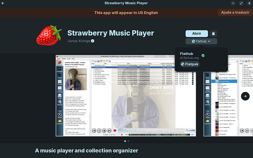
Task: Open the second, partially visible screenshot
Action: (228, 95)
